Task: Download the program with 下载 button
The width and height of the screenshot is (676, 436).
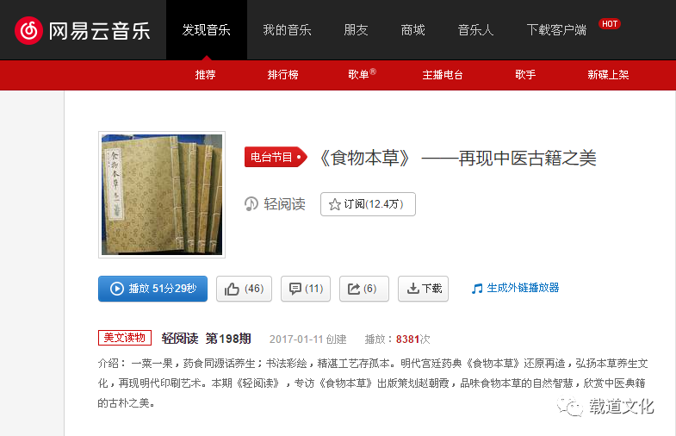Action: [x=423, y=289]
